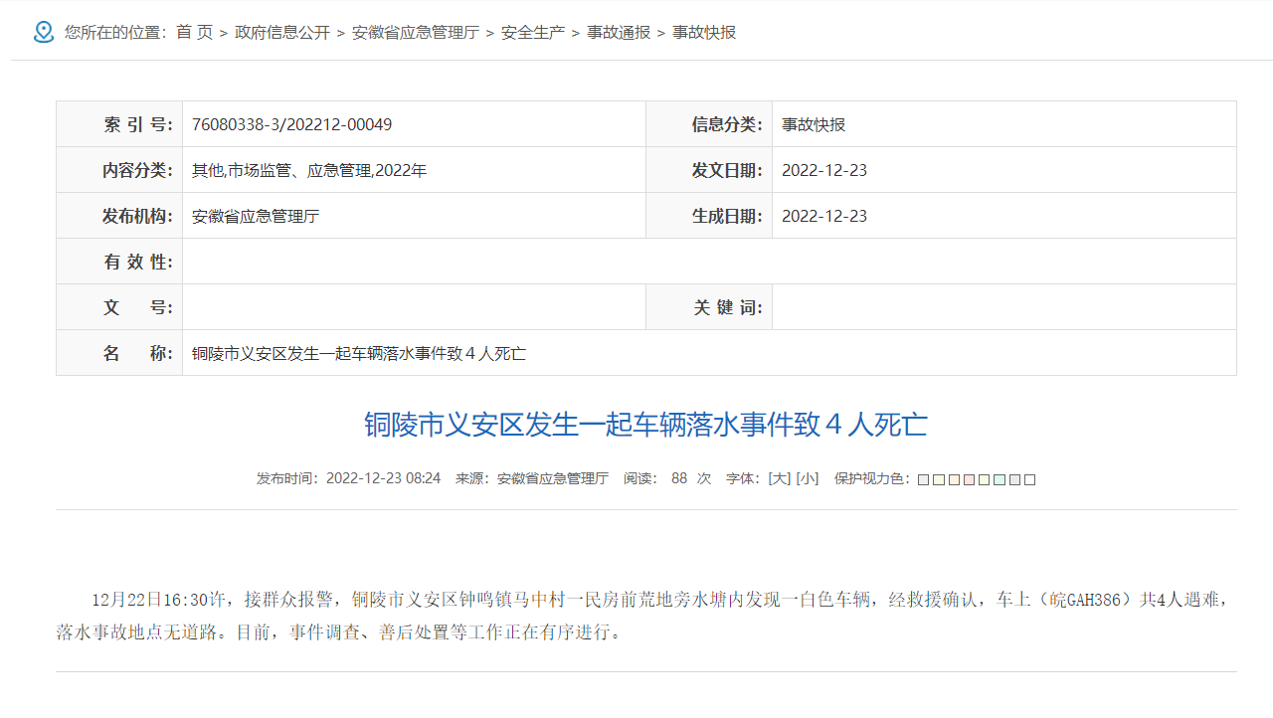Click the last white color swatch

1029,478
